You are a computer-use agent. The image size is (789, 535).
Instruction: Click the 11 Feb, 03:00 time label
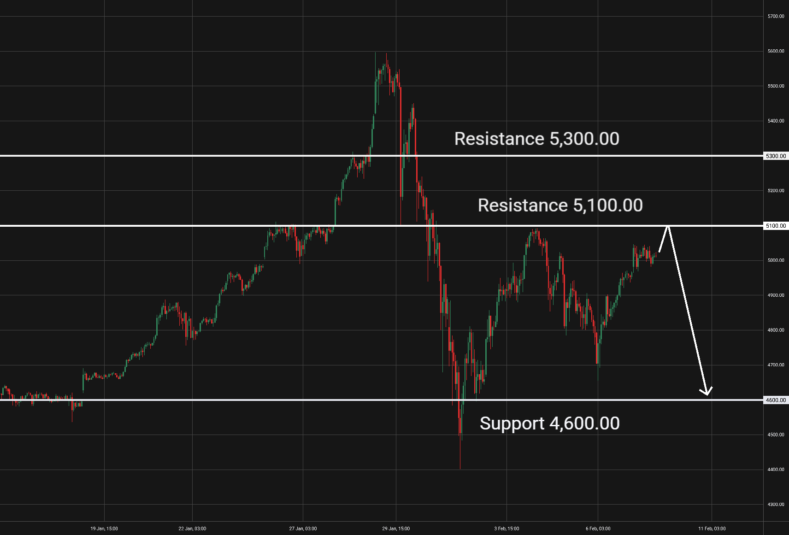[712, 529]
